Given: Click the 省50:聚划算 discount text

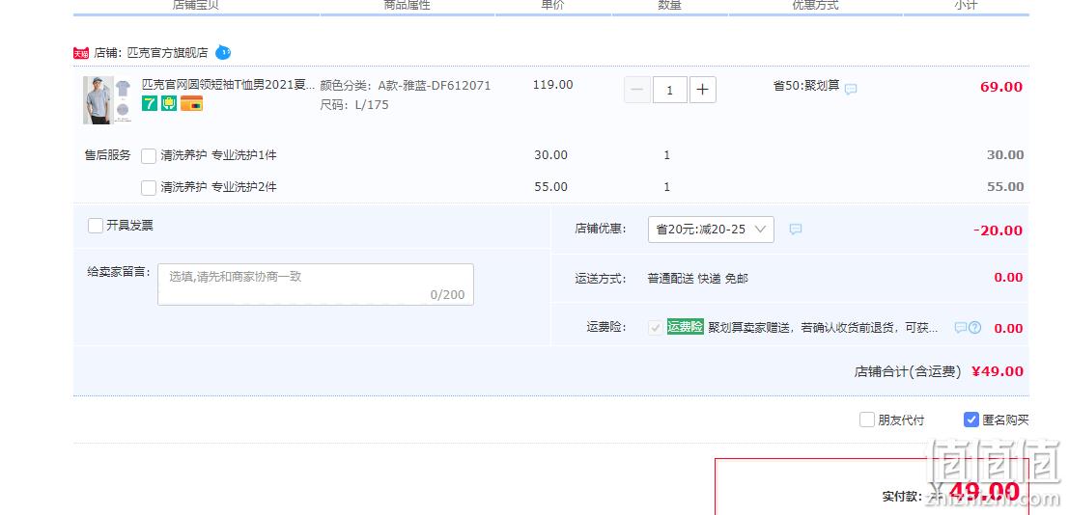Looking at the screenshot, I should [x=806, y=86].
